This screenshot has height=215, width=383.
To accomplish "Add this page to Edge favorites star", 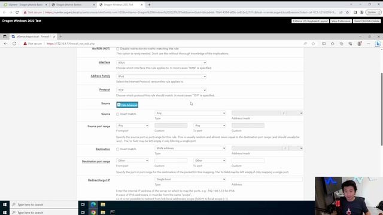I will [x=314, y=44].
